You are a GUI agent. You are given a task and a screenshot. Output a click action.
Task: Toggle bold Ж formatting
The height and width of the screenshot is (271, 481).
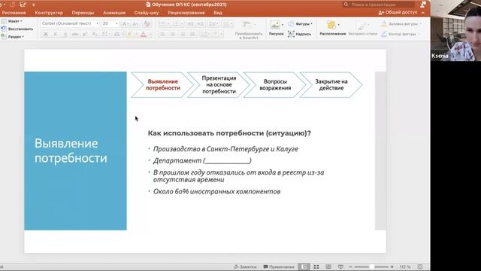click(46, 34)
